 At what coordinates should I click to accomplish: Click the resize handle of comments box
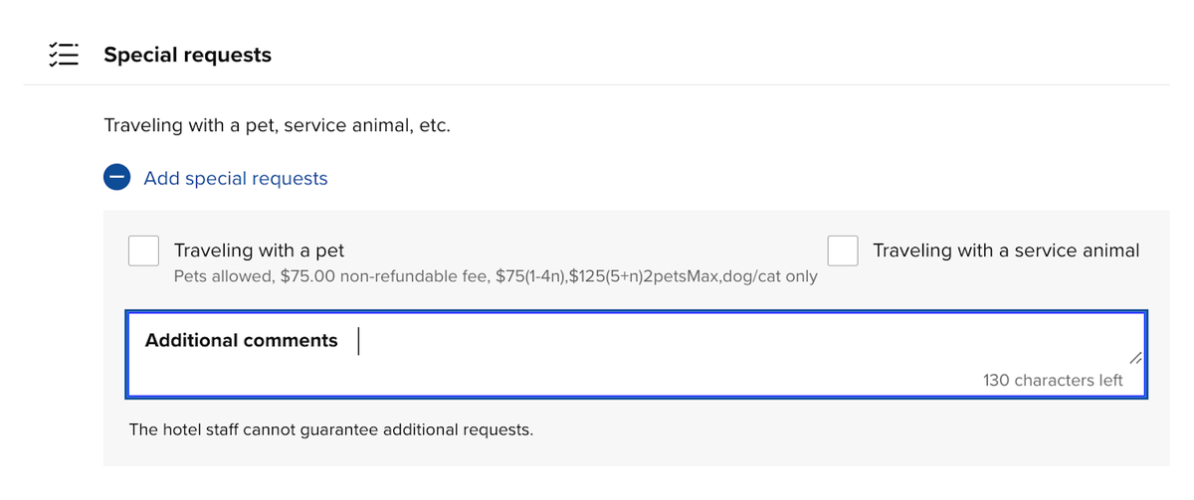coord(1134,357)
